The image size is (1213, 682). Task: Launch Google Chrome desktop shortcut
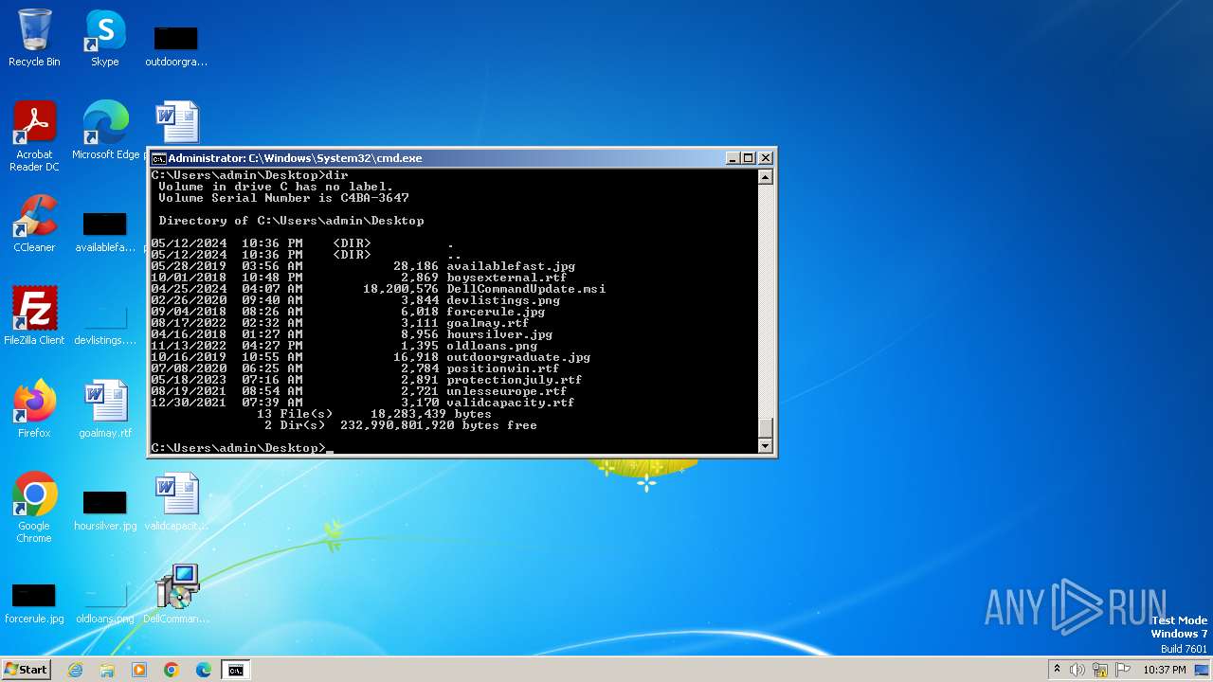pos(34,508)
